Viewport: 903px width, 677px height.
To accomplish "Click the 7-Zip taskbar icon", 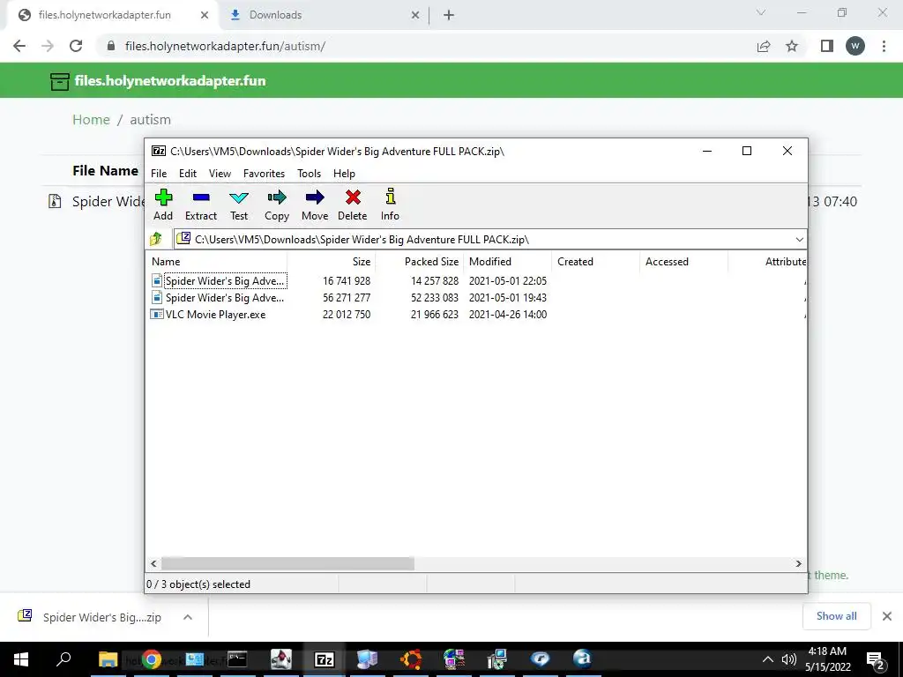I will 325,659.
